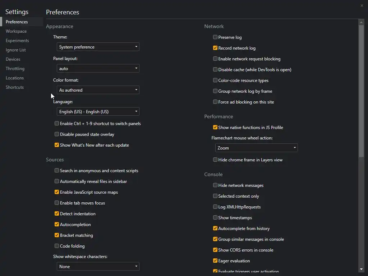Go to the Shortcuts tab

tap(15, 87)
